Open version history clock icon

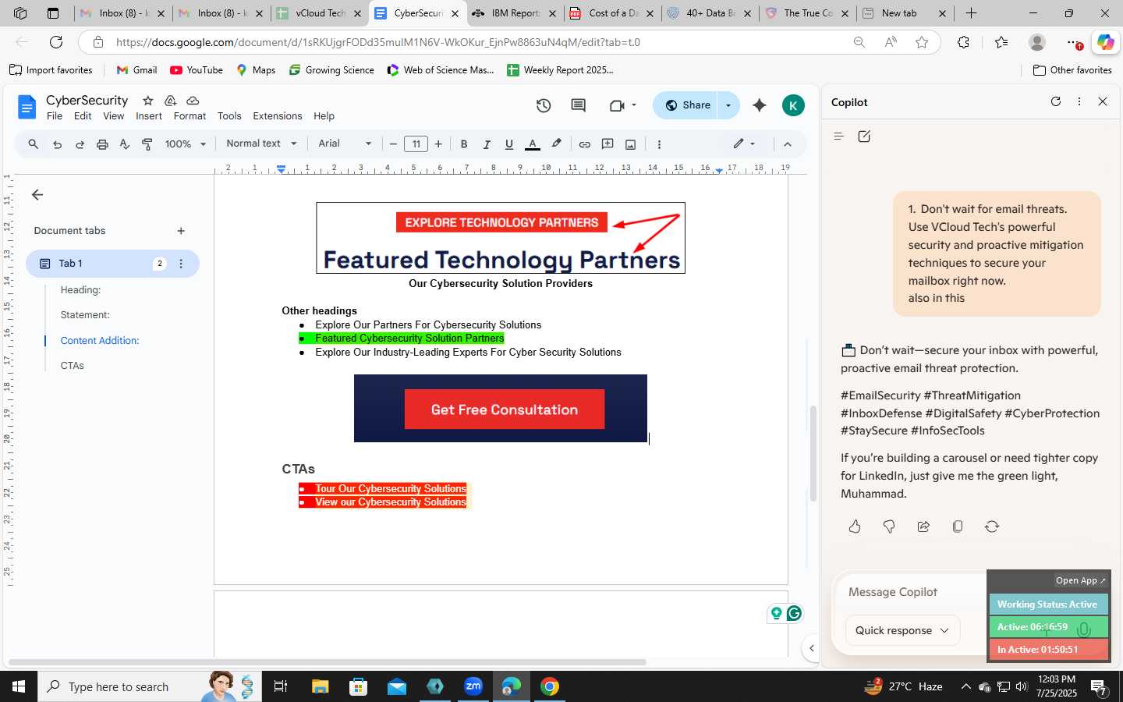(x=544, y=105)
